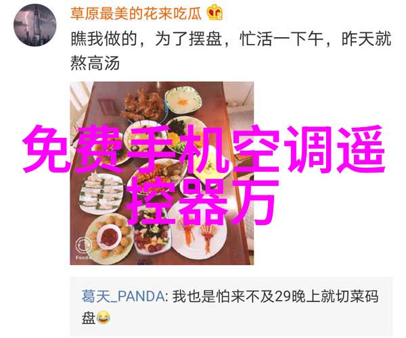This screenshot has height=338, width=406.
Task: Click the pink overlay text 控器万
Action: 202,201
